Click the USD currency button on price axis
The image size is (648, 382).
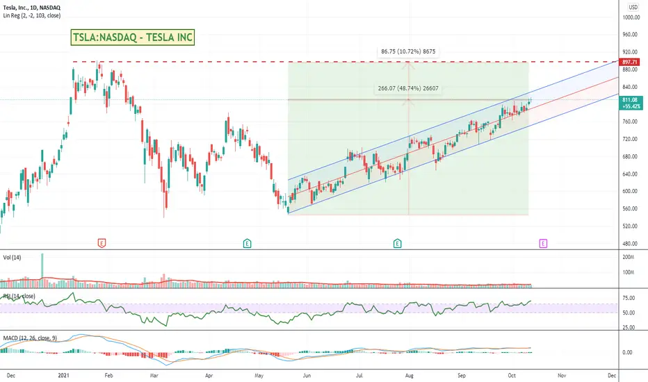point(633,7)
